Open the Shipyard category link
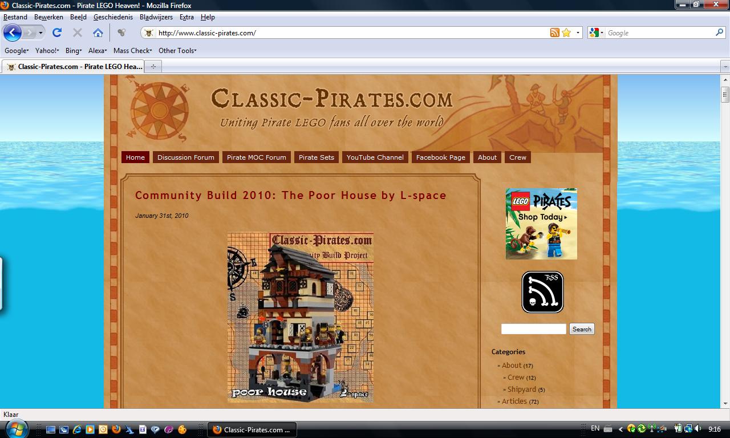Screen dimensions: 730x438 522,390
